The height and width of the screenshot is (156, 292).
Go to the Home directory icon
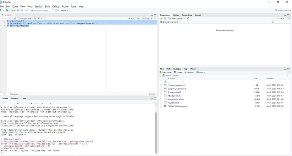(x=164, y=75)
